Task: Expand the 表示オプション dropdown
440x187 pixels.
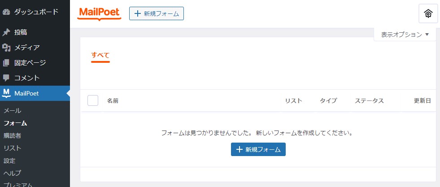Action: [405, 35]
